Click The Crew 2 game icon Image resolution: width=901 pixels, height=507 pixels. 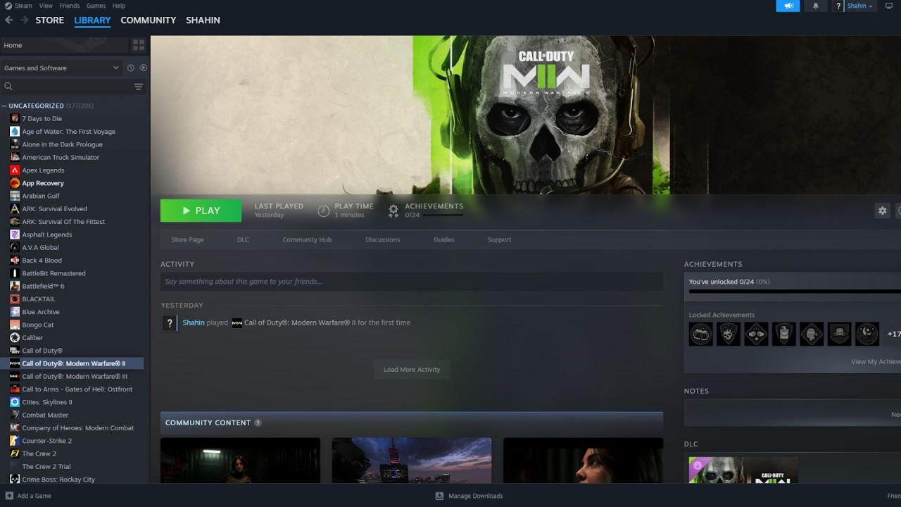point(15,453)
